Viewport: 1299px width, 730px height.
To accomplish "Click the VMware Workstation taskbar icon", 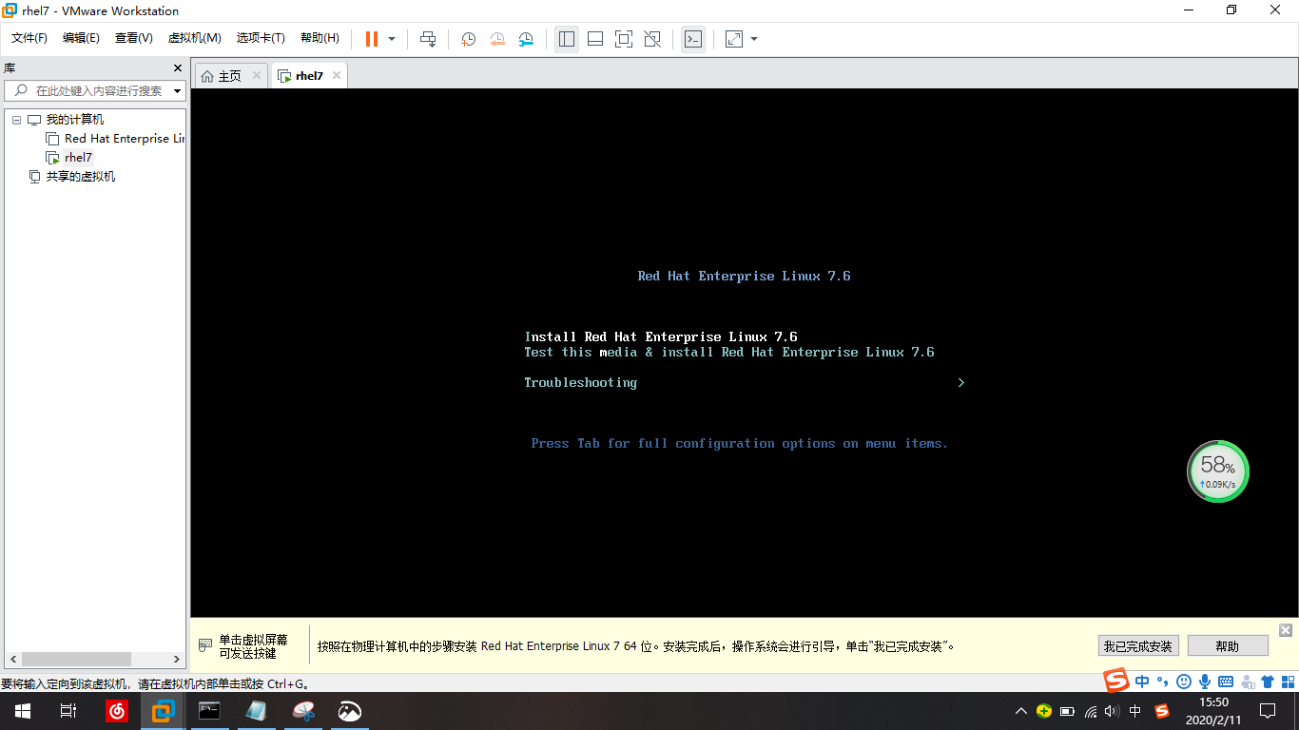I will click(x=164, y=711).
